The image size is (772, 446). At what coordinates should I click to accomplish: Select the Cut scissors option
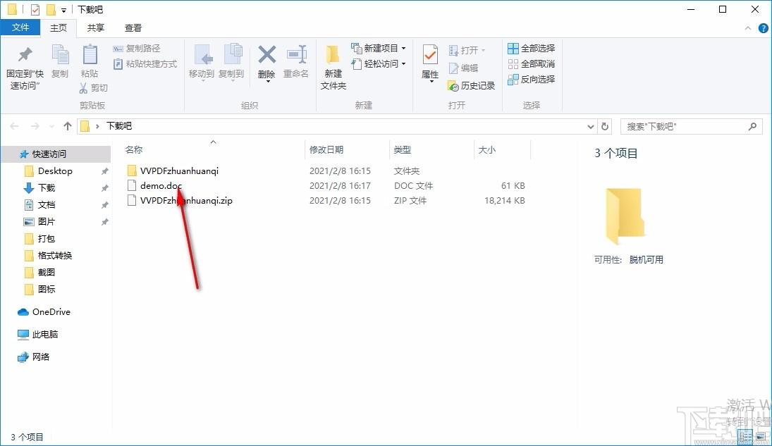point(94,87)
